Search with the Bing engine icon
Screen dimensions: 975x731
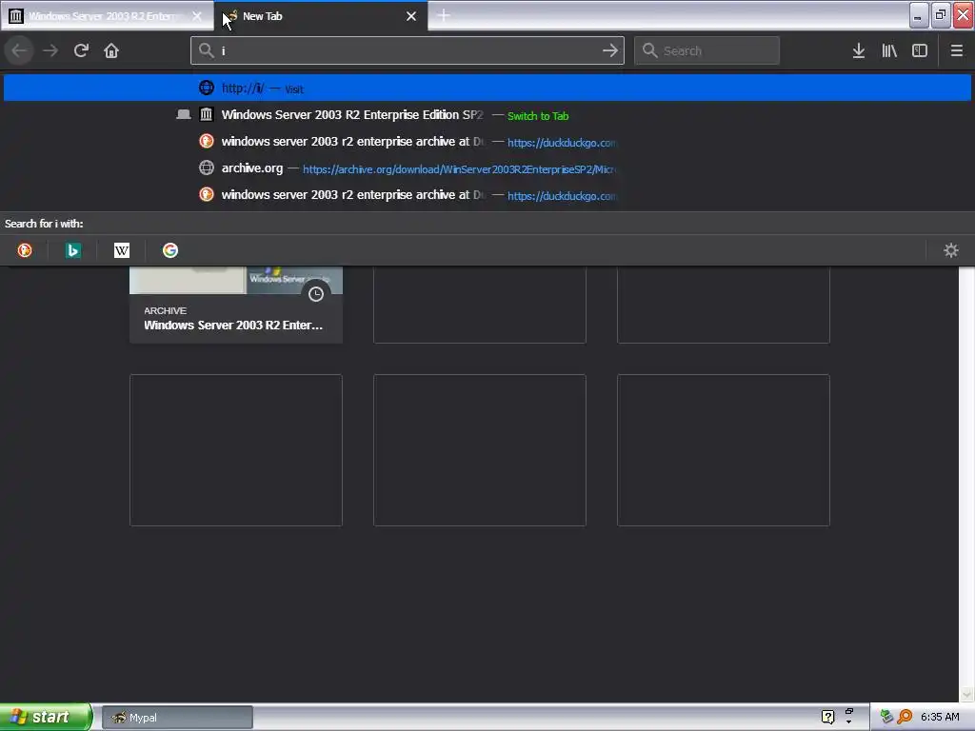[72, 250]
